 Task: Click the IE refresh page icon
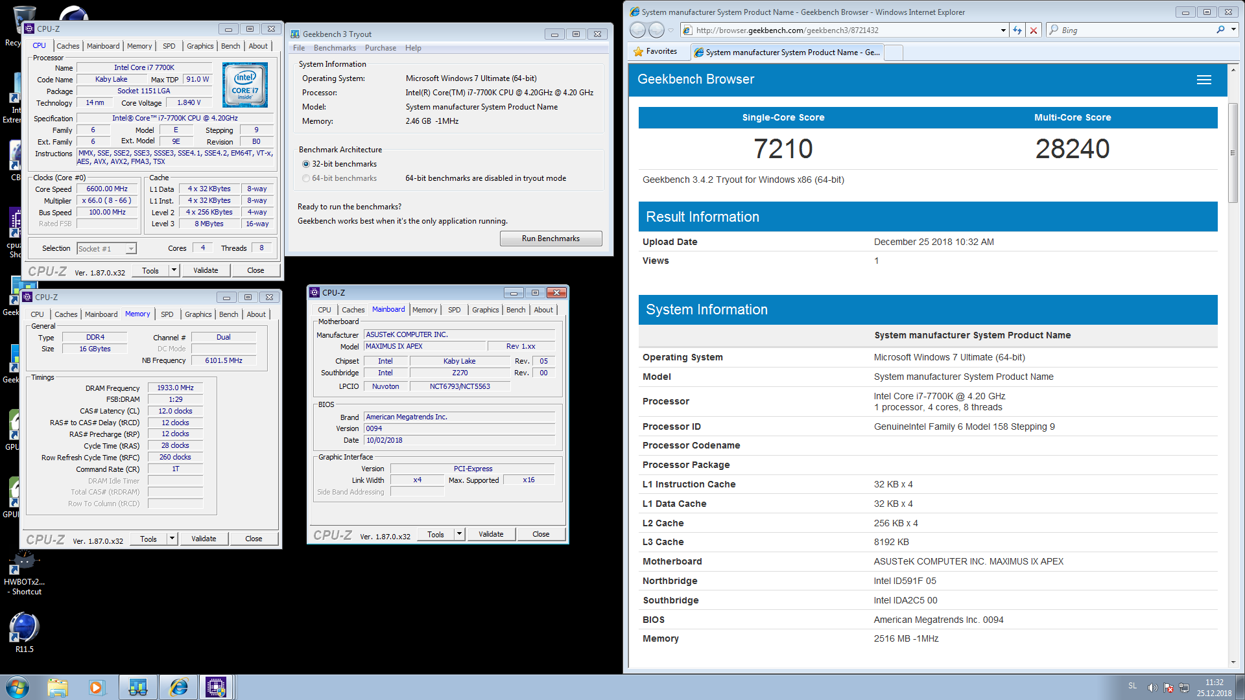click(x=1017, y=30)
